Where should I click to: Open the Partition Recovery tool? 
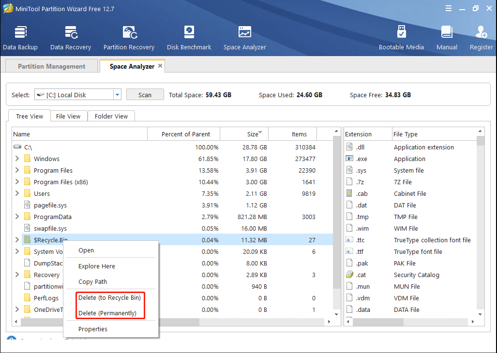[129, 38]
